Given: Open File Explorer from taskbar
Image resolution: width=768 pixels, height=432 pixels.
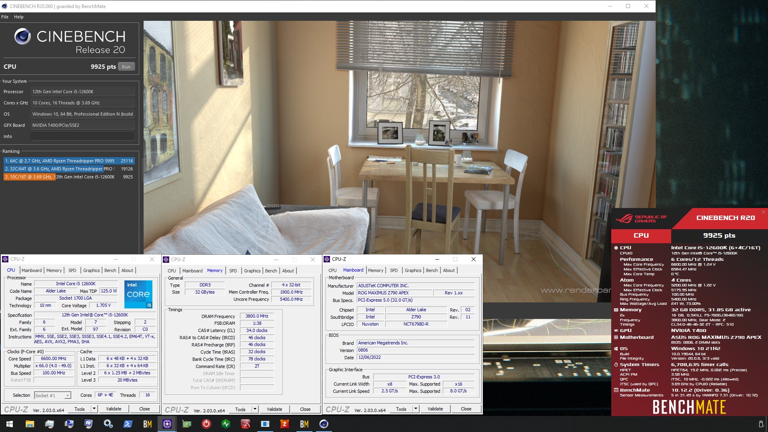Looking at the screenshot, I should pos(30,424).
